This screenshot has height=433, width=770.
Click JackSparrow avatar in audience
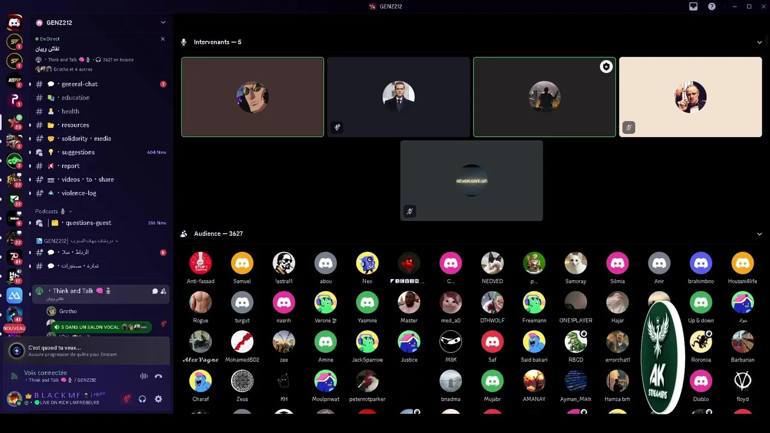[x=368, y=342]
